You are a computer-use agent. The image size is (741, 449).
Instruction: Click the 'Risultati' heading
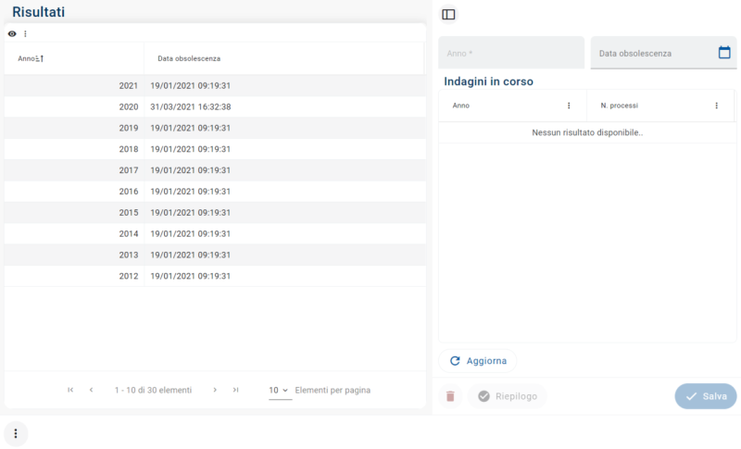38,12
